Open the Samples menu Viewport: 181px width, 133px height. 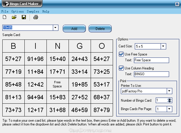pyautogui.click(x=33, y=11)
